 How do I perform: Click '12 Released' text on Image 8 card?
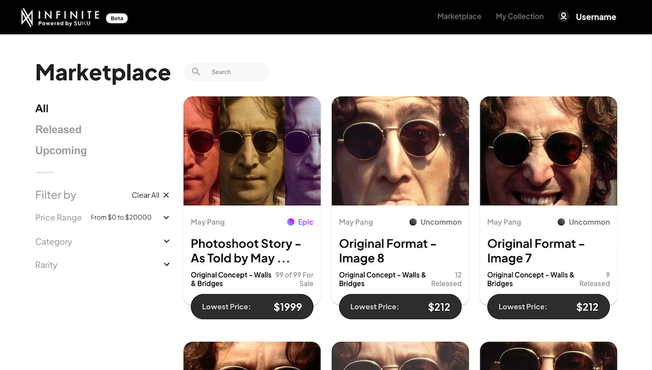pyautogui.click(x=446, y=279)
